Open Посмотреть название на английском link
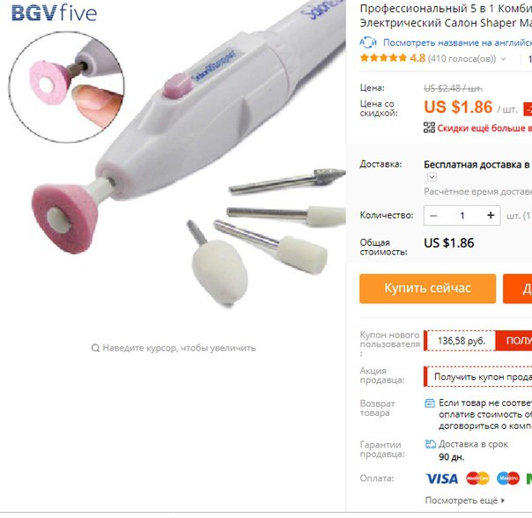532x518 pixels. coord(457,43)
